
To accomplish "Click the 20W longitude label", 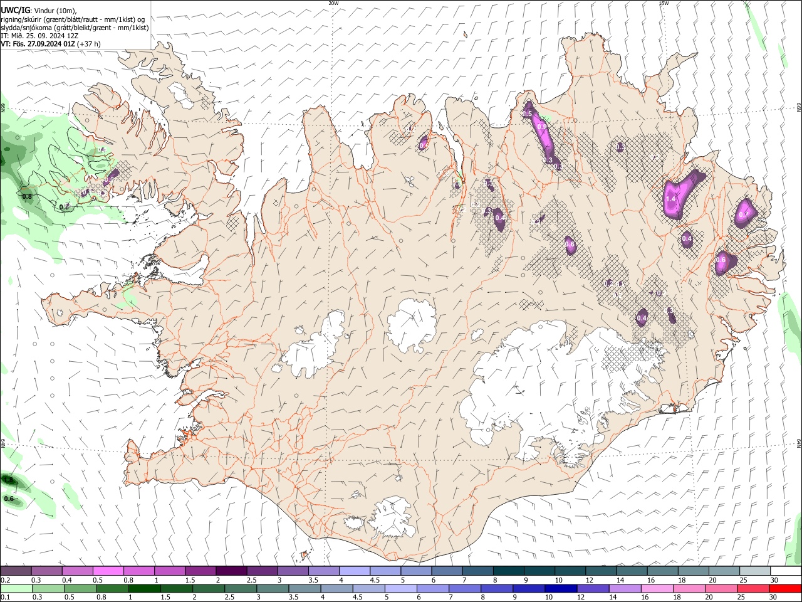I will pyautogui.click(x=333, y=3).
